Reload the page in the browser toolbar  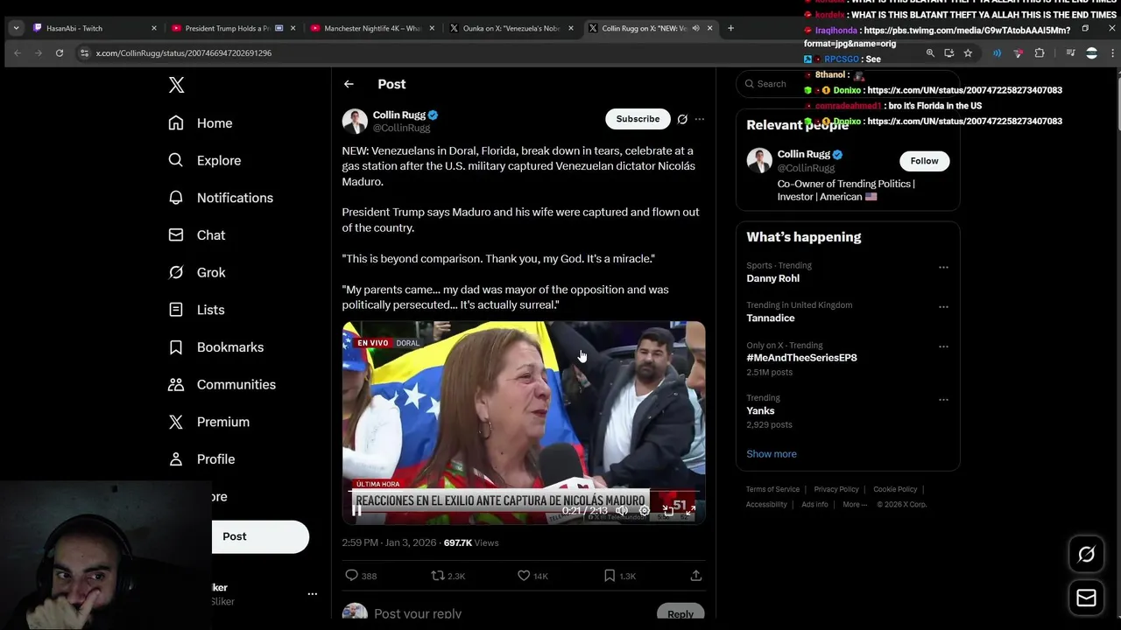[60, 53]
